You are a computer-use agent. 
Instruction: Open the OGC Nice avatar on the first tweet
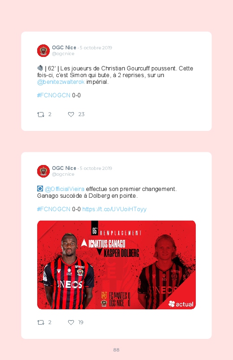43,51
